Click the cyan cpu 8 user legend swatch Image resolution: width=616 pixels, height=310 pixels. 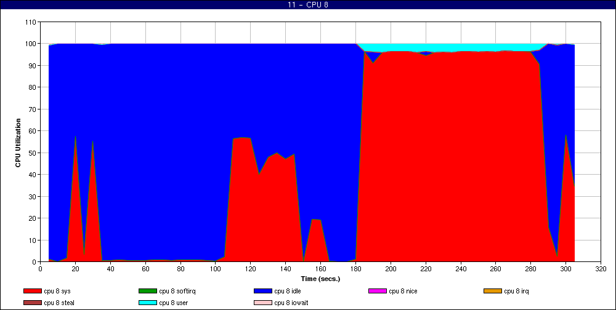(x=147, y=303)
